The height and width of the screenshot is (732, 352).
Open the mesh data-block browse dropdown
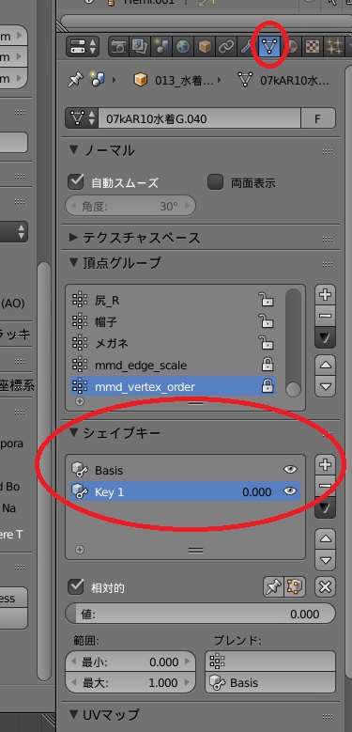(x=82, y=118)
